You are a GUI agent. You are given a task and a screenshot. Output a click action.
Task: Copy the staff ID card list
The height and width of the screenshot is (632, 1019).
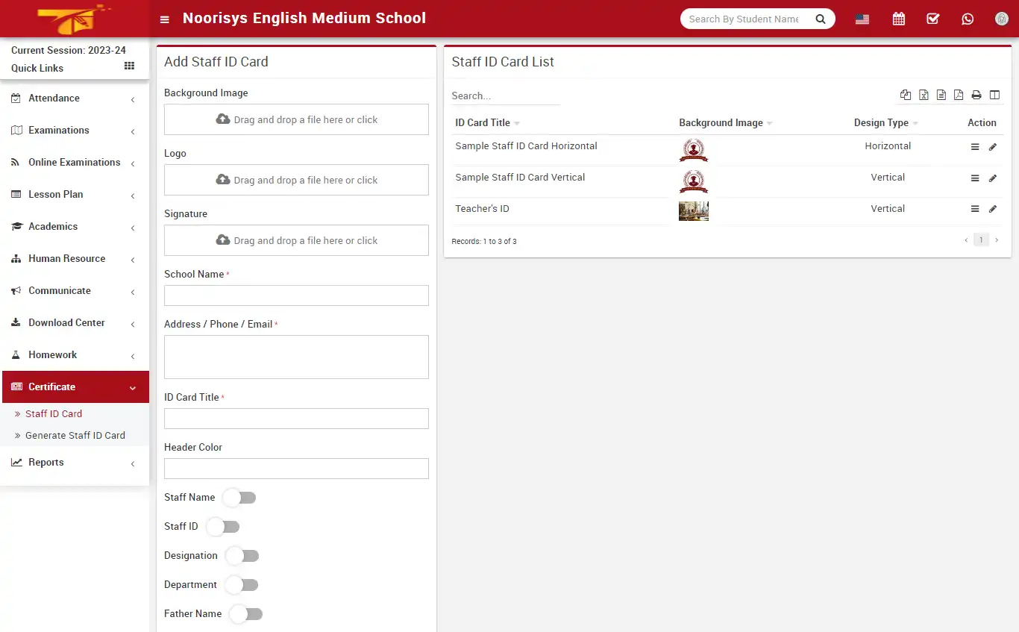pos(905,95)
